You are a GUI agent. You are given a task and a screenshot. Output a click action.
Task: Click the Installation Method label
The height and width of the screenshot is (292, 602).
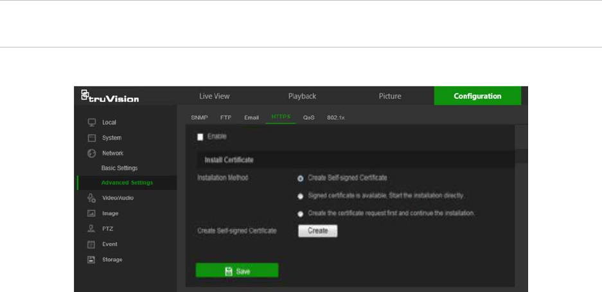[x=223, y=178]
